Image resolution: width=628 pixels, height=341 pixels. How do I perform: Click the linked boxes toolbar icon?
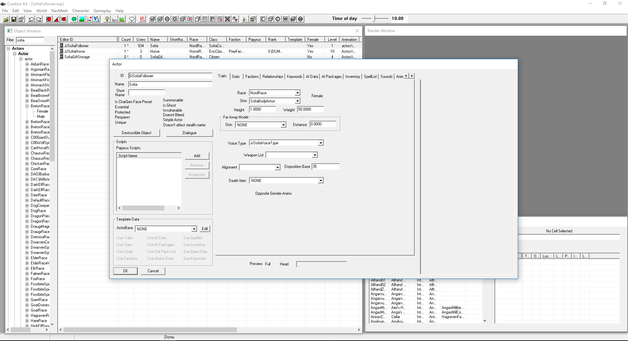235,19
